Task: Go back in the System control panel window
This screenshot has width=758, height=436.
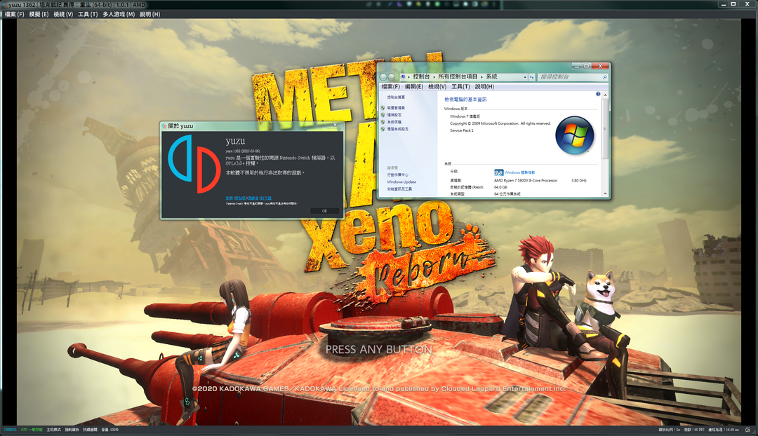Action: coord(383,77)
